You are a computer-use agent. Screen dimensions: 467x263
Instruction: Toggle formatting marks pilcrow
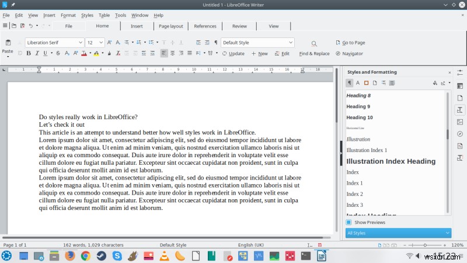(x=215, y=43)
